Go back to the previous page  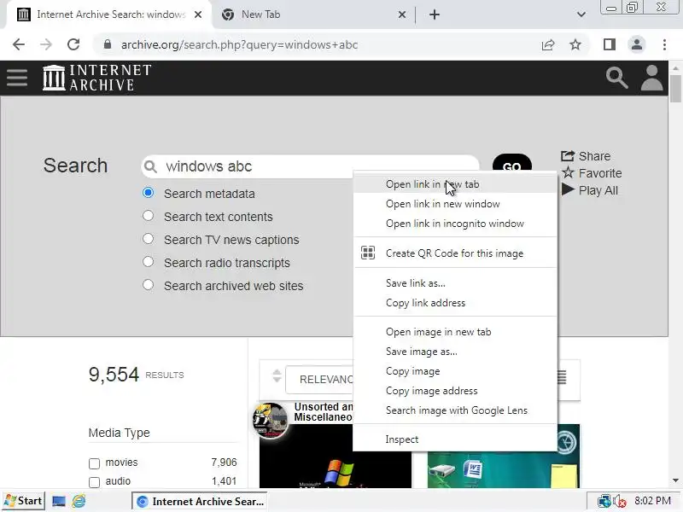coord(19,44)
